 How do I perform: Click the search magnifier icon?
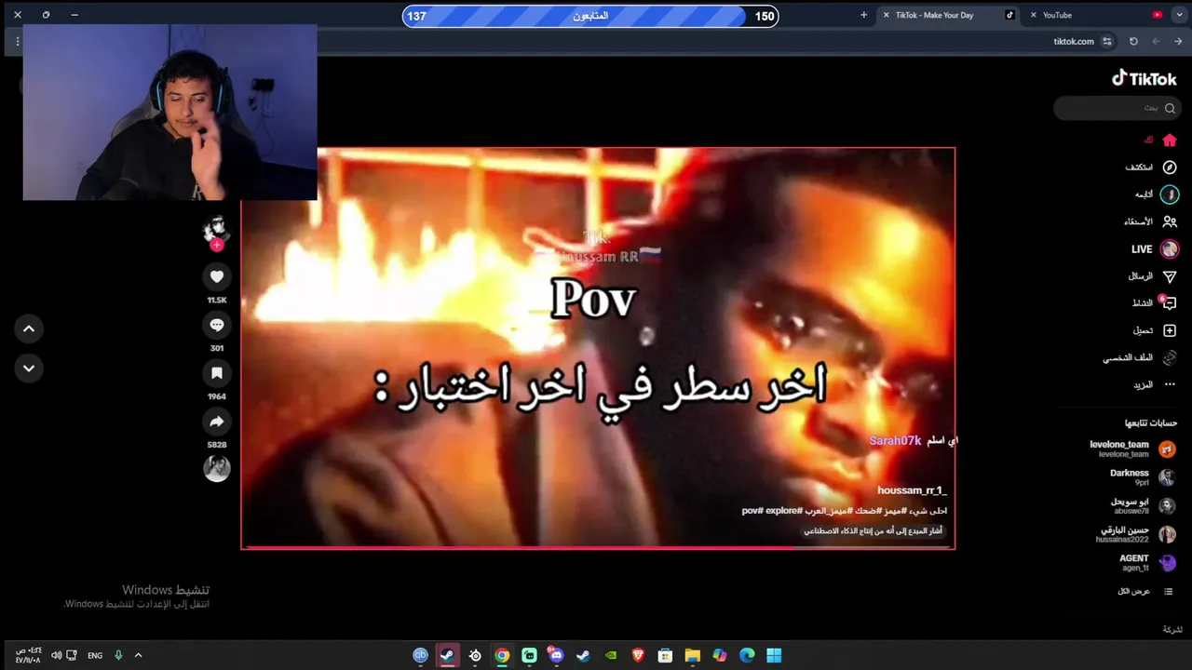tap(1170, 108)
